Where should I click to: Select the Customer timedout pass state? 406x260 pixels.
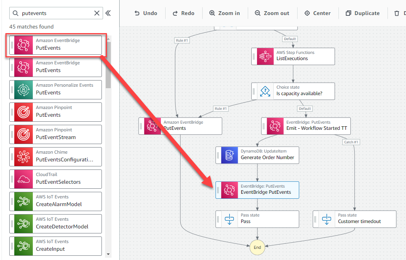pyautogui.click(x=354, y=219)
